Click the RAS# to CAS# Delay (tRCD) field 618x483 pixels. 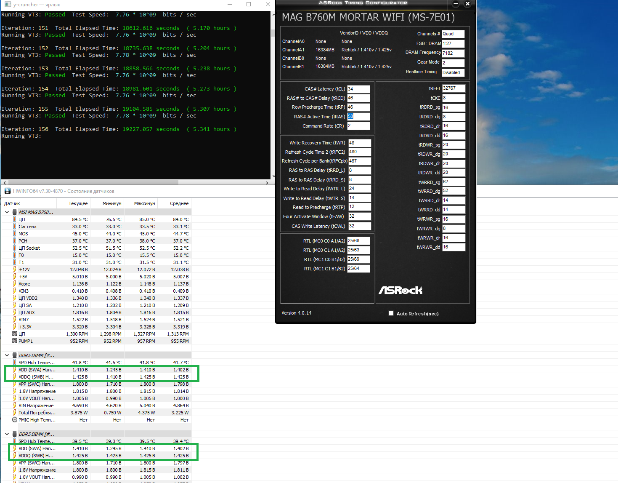tap(358, 98)
